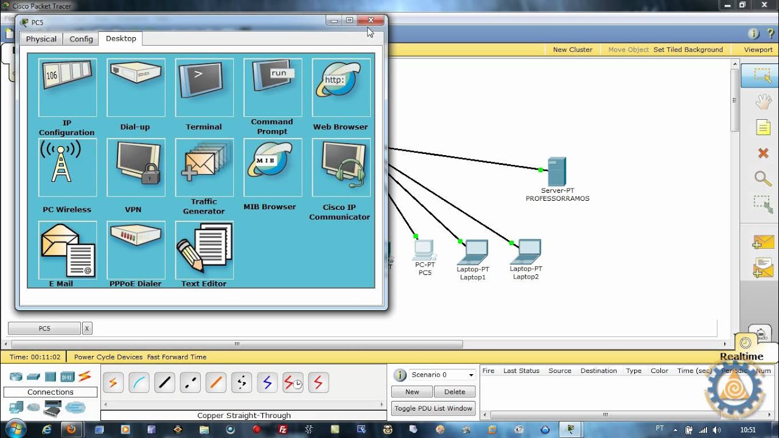Close the PC5 tab with X button
Image resolution: width=779 pixels, height=438 pixels.
click(x=87, y=328)
